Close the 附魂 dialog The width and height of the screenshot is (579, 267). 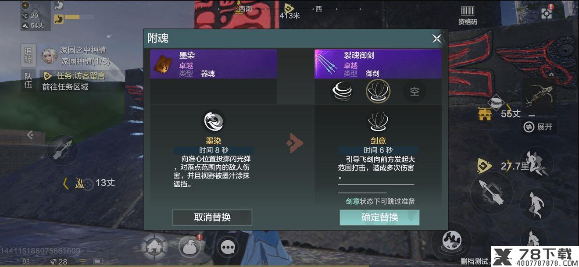pos(436,39)
